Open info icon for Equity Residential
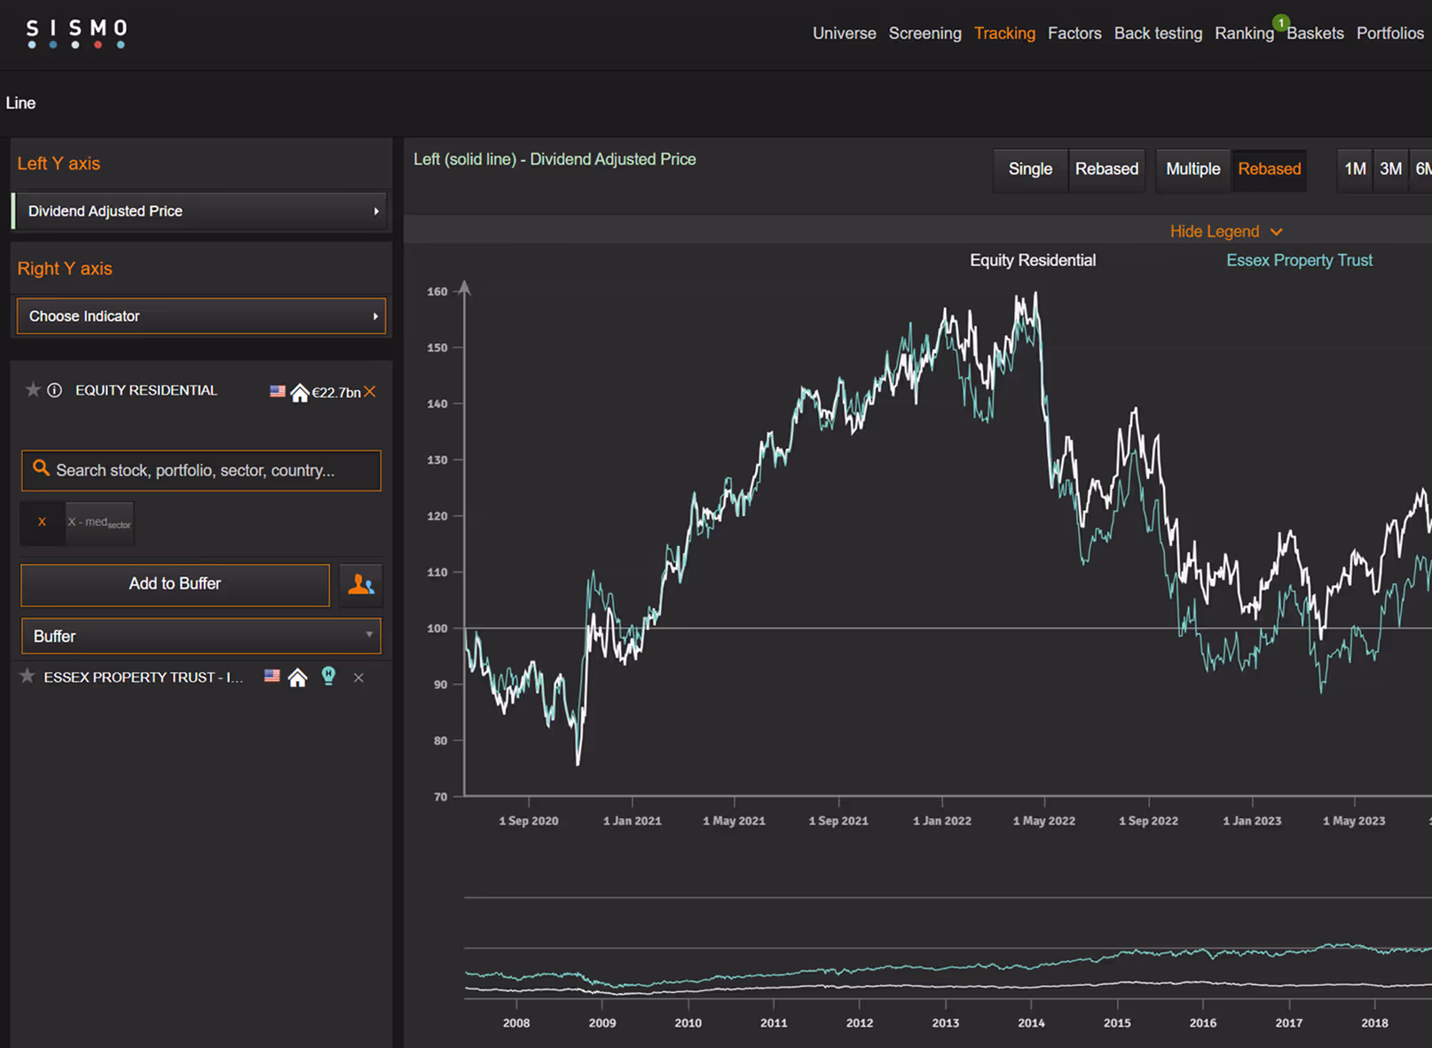 55,390
